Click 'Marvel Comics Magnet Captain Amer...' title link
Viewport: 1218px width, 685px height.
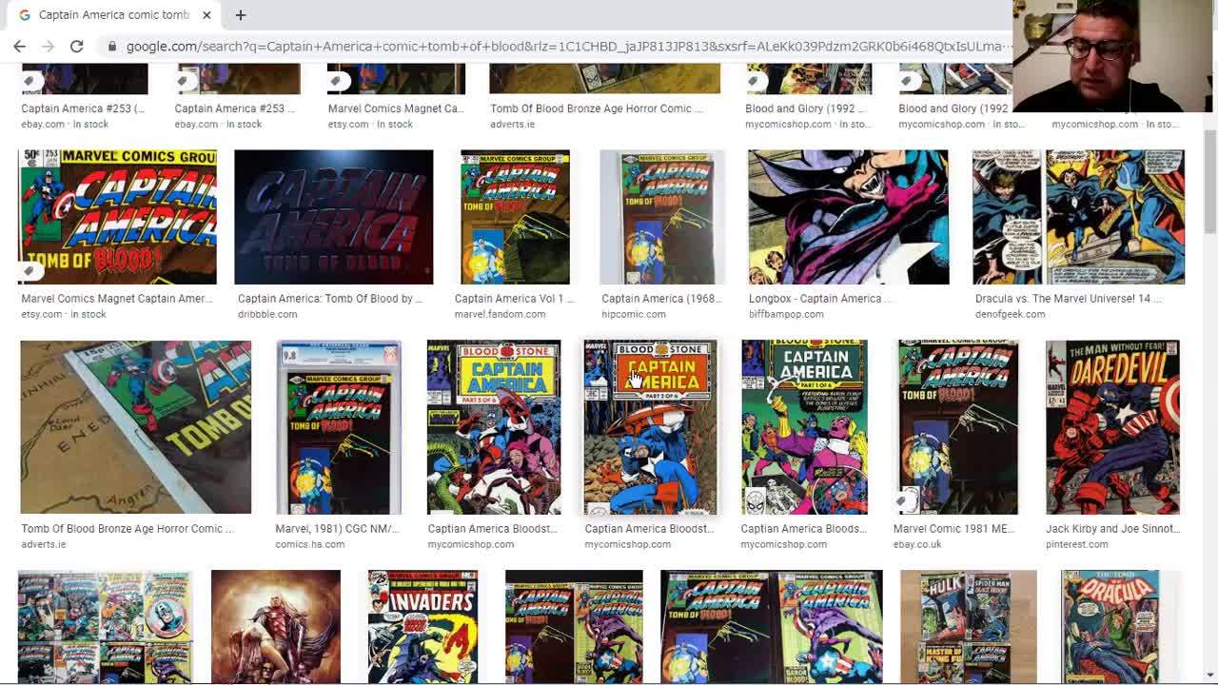click(x=116, y=299)
